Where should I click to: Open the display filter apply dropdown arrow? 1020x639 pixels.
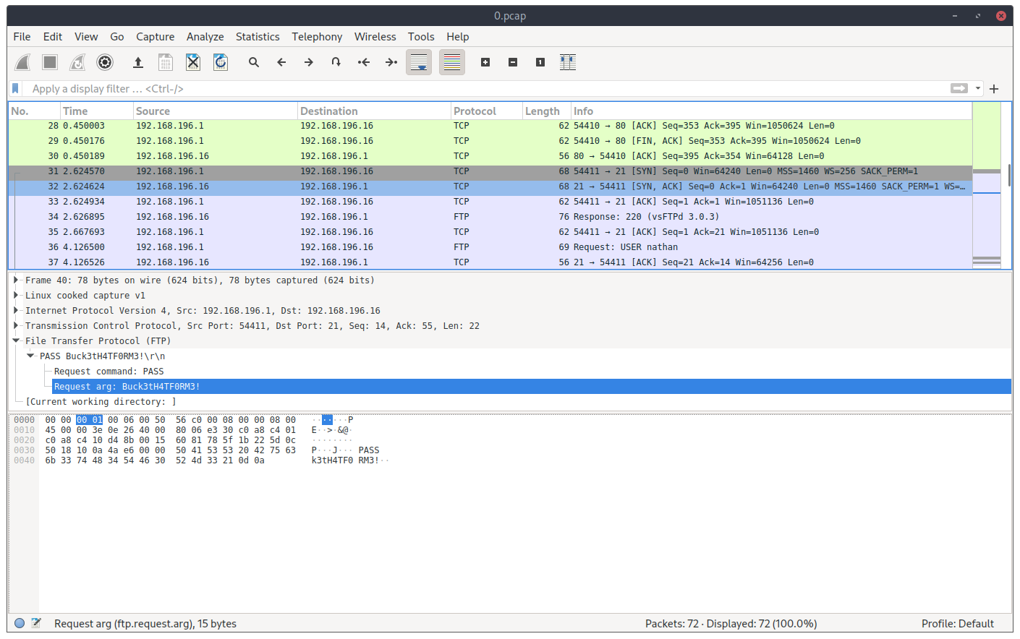pyautogui.click(x=979, y=88)
